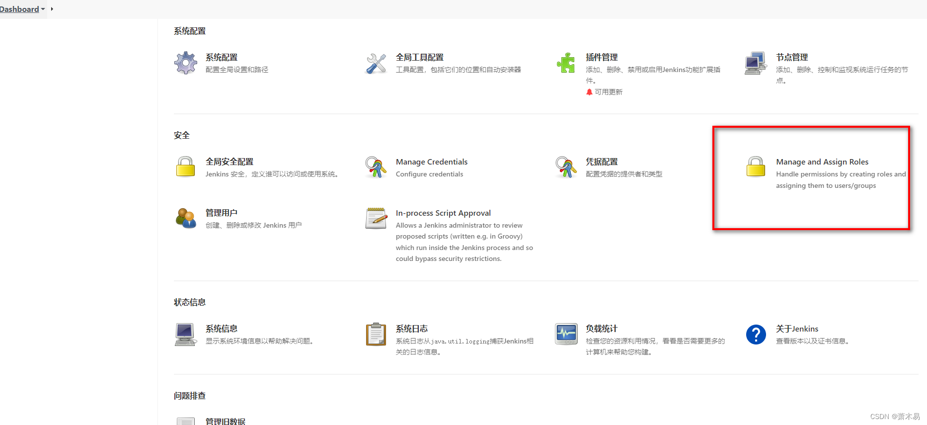The height and width of the screenshot is (425, 927).
Task: Click the red bell update notification icon
Action: pos(589,92)
